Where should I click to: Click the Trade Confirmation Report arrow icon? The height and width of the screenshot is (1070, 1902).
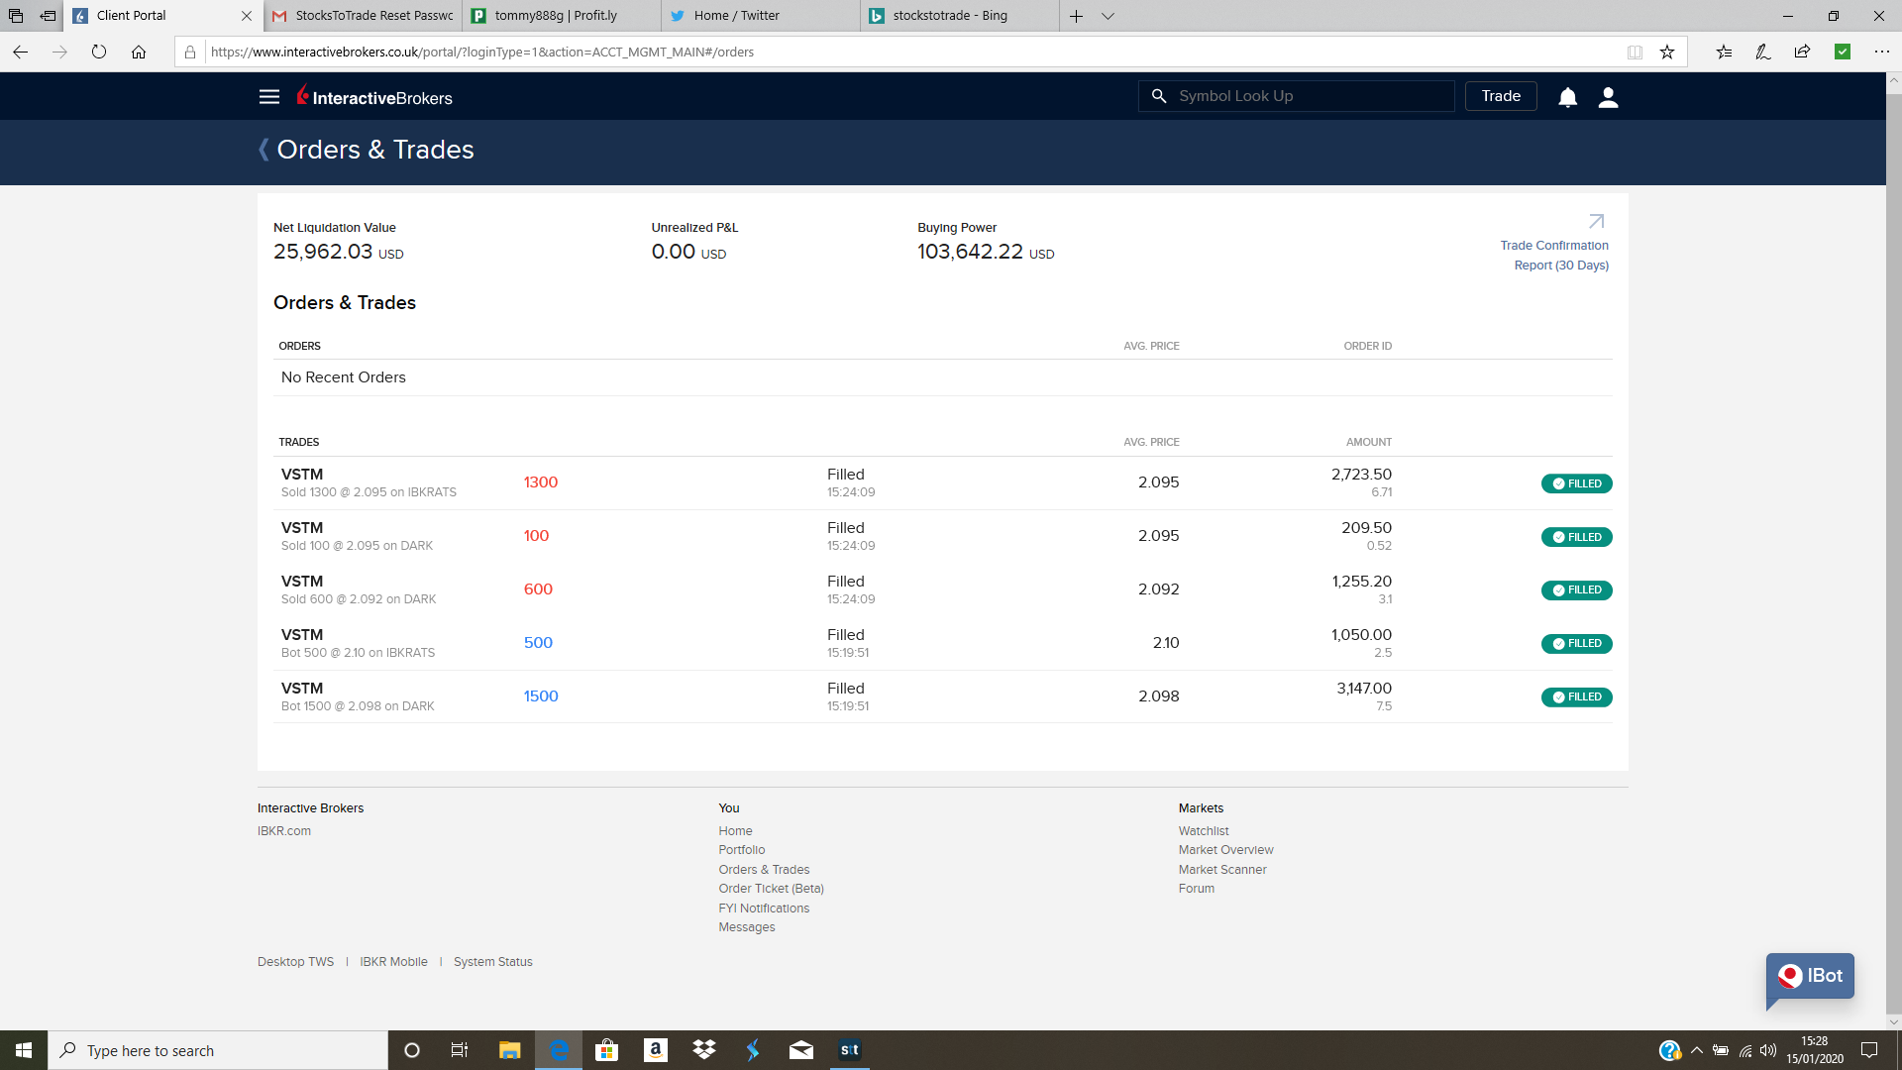click(1596, 222)
